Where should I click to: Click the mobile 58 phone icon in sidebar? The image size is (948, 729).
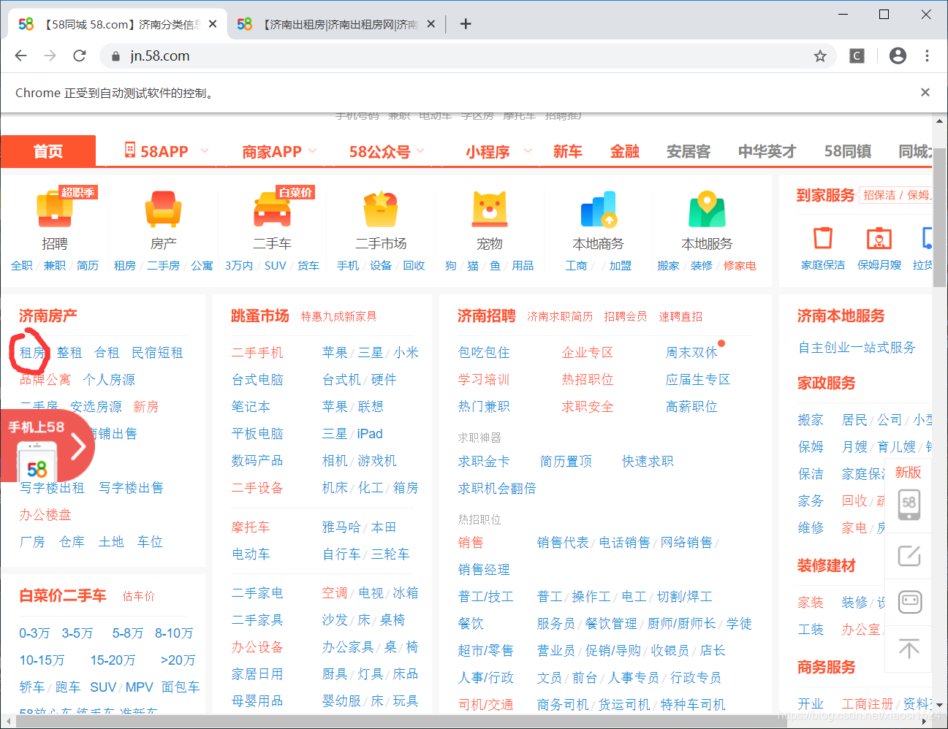(909, 504)
